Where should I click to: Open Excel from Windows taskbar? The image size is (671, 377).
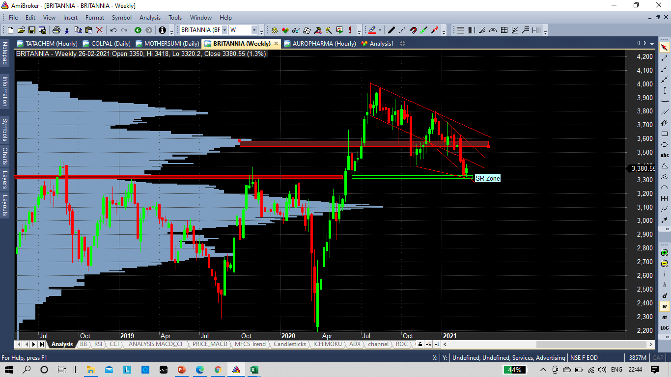point(254,369)
